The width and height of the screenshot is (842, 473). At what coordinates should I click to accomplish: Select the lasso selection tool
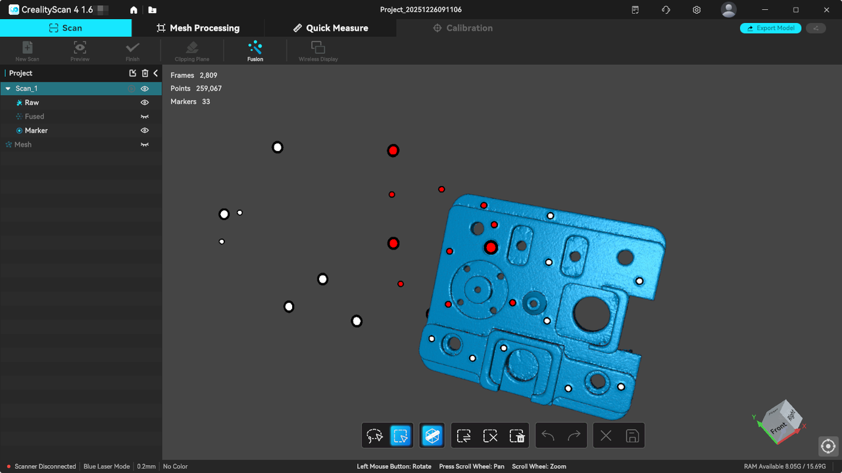[375, 436]
